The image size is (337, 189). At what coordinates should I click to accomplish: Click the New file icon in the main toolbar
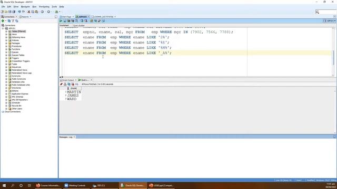pos(2,12)
